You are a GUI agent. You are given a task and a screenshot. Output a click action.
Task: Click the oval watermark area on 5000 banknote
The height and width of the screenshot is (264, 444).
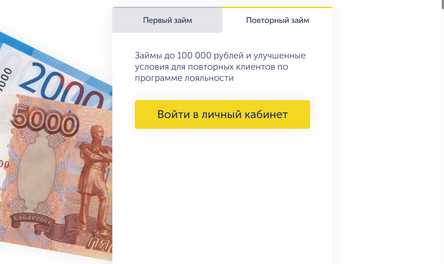[x=38, y=175]
